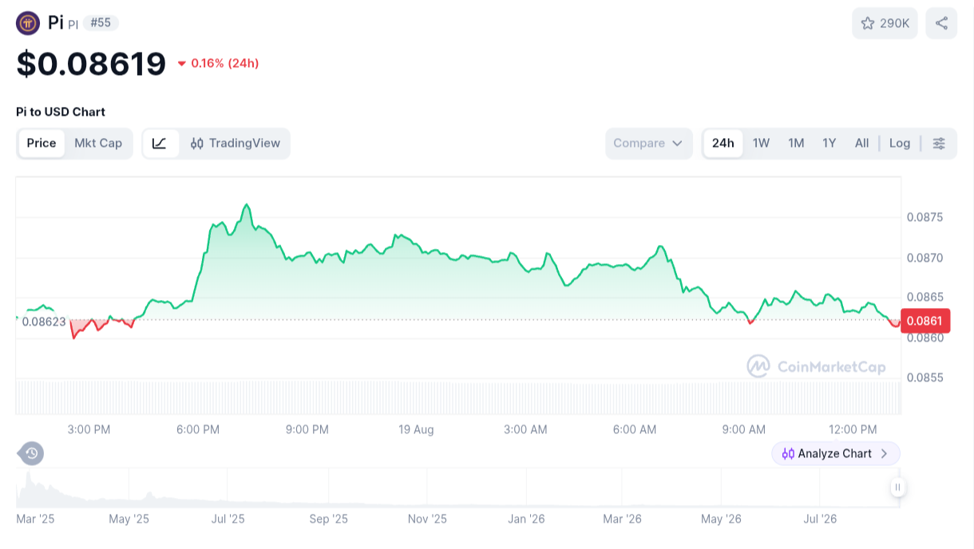Click the Nov '25 timeline label

click(427, 519)
